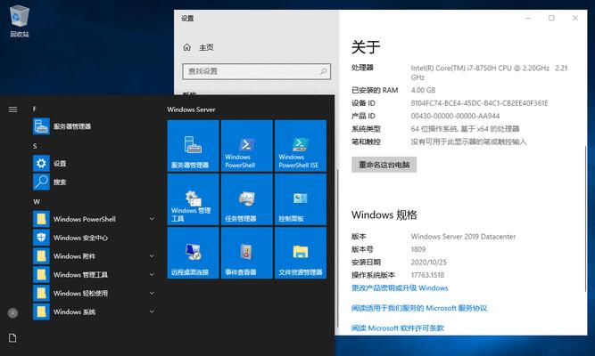Expand the Windows Administrative Tools group chevron
Viewport: 595px width, 356px height.
coord(152,275)
